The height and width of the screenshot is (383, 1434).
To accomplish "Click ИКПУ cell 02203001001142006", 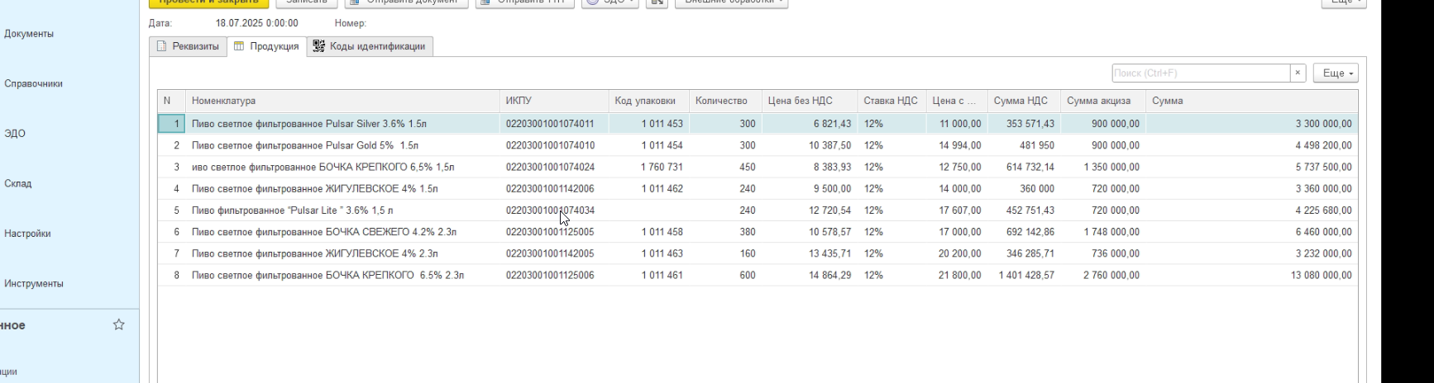I will pos(554,189).
